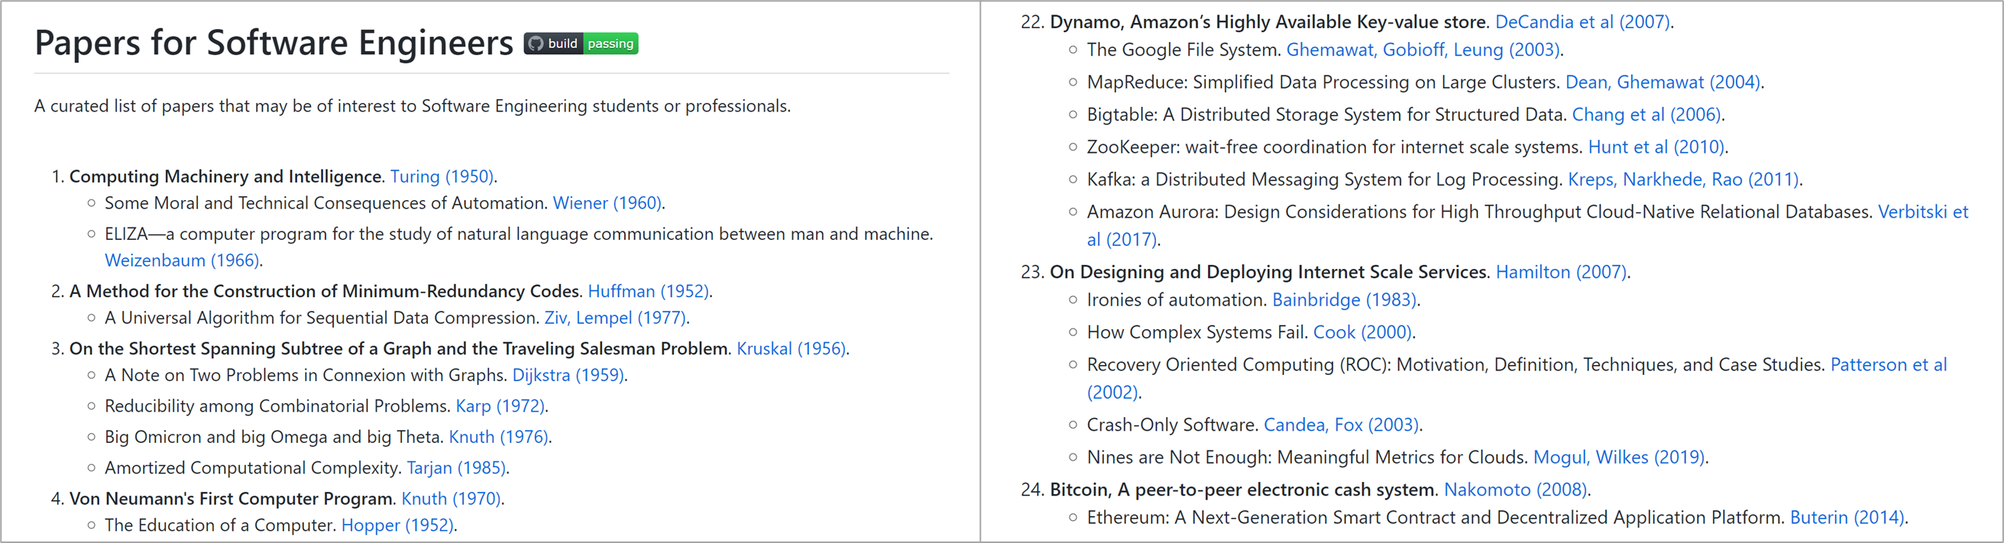Viewport: 2004px width, 543px height.
Task: Open the Huffman (1952) paper
Action: (x=648, y=291)
